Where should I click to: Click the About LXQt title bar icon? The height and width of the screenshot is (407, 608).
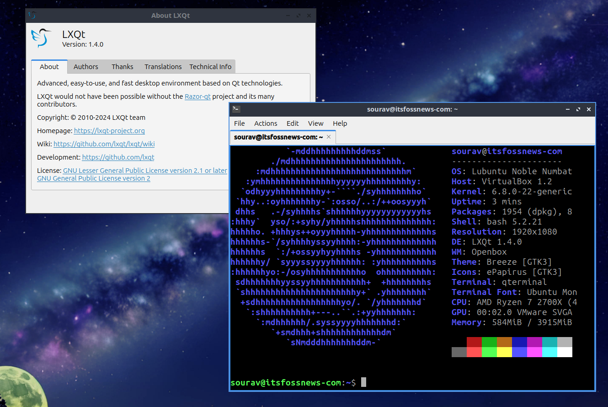point(32,15)
